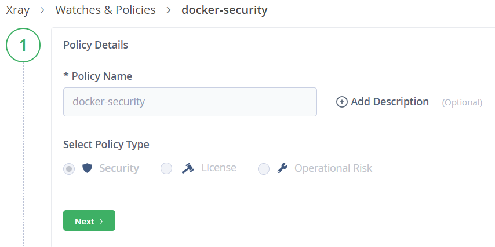
Task: Click the Operational Risk text label
Action: (x=333, y=168)
